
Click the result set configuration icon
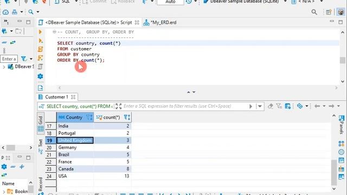click(x=288, y=106)
